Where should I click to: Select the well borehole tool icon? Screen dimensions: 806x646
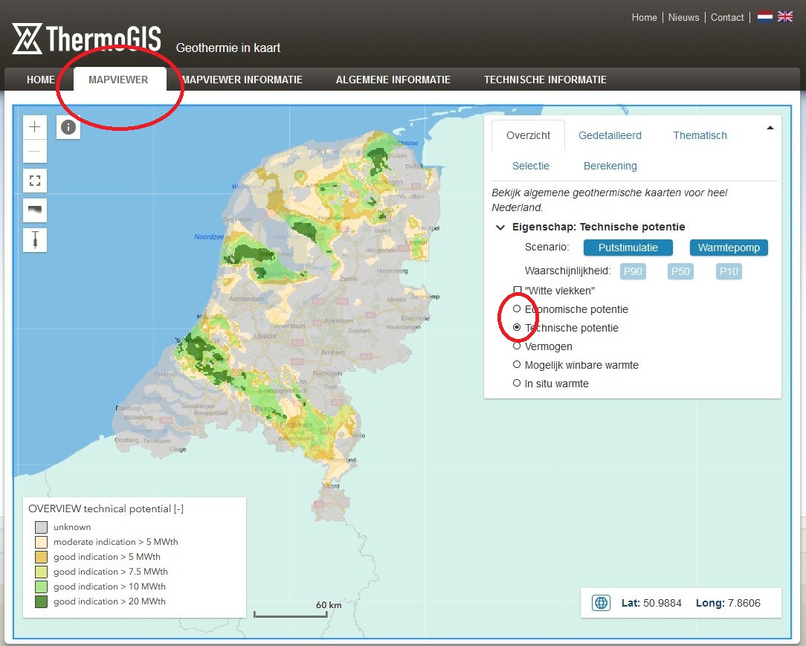35,239
